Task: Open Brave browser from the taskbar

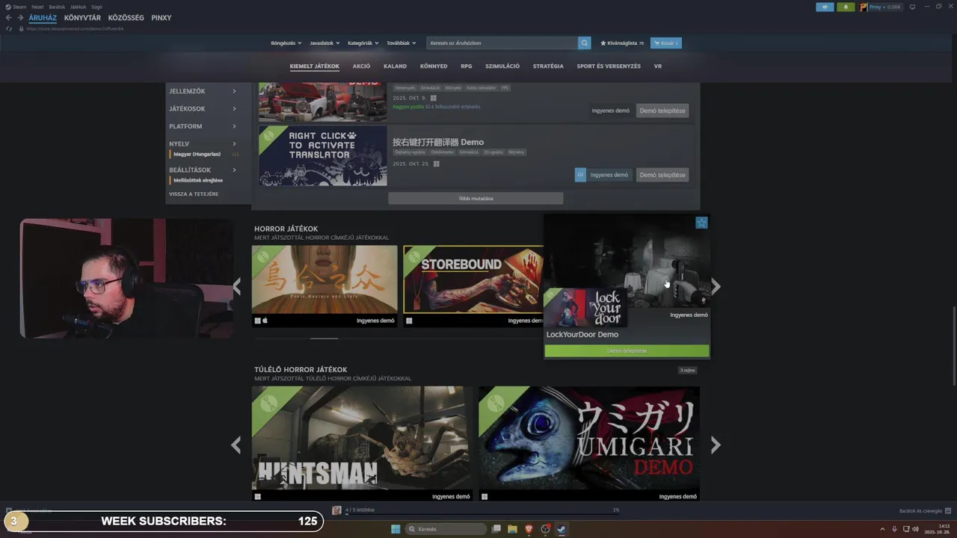Action: tap(529, 529)
